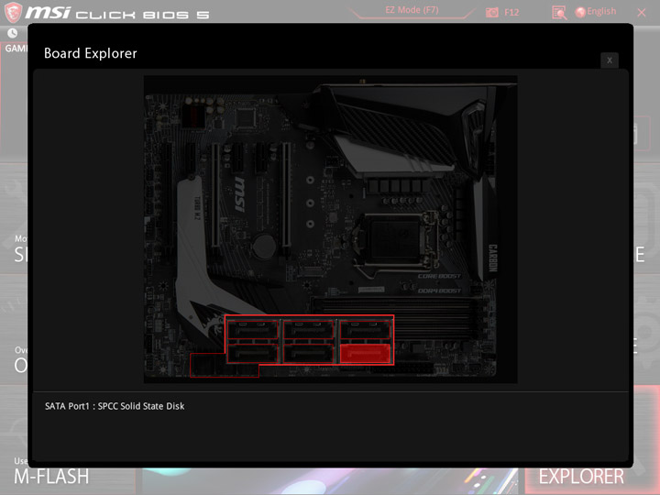Click the MSI dragon shield logo
Screen dimensions: 660x495
pos(13,12)
